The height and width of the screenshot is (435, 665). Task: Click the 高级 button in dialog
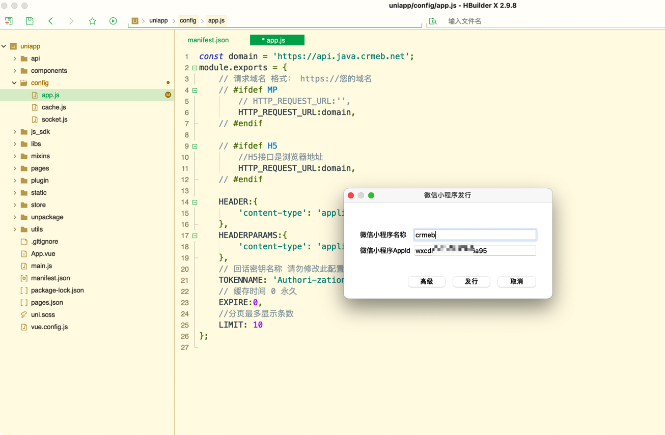pyautogui.click(x=427, y=281)
